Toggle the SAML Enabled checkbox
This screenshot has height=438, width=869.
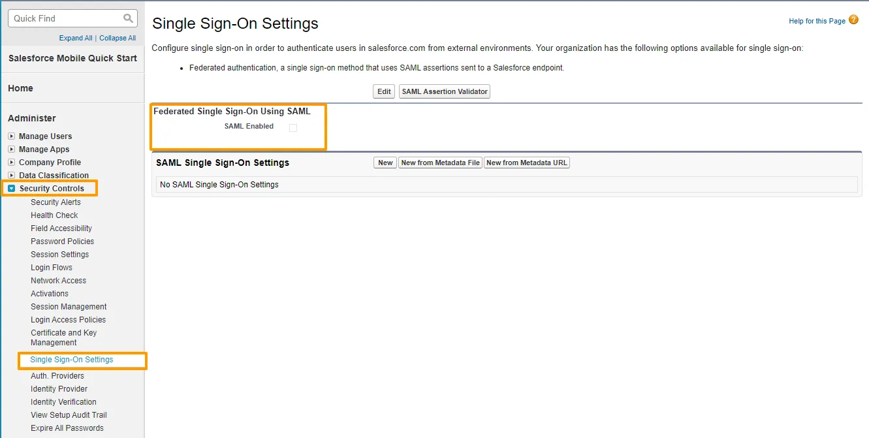point(293,128)
